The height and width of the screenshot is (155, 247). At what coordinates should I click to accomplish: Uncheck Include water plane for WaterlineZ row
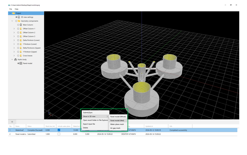click(x=59, y=130)
